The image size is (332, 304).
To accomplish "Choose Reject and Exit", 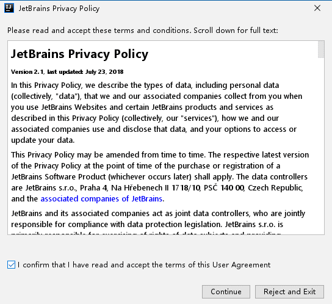I will click(289, 292).
